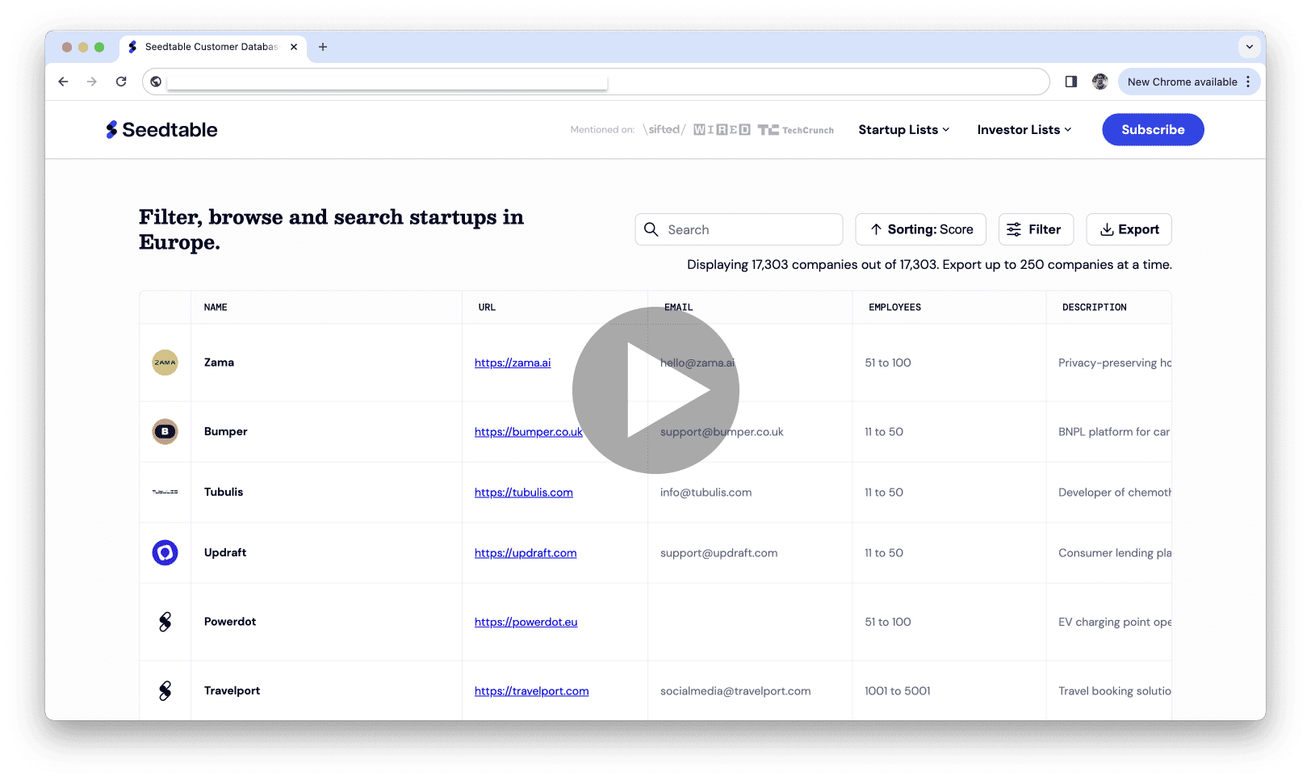Reload the page with the browser refresh icon
Viewport: 1311px width, 780px height.
click(x=121, y=82)
